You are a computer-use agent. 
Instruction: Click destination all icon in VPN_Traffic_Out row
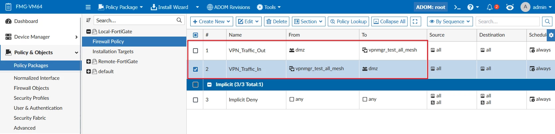(483, 50)
